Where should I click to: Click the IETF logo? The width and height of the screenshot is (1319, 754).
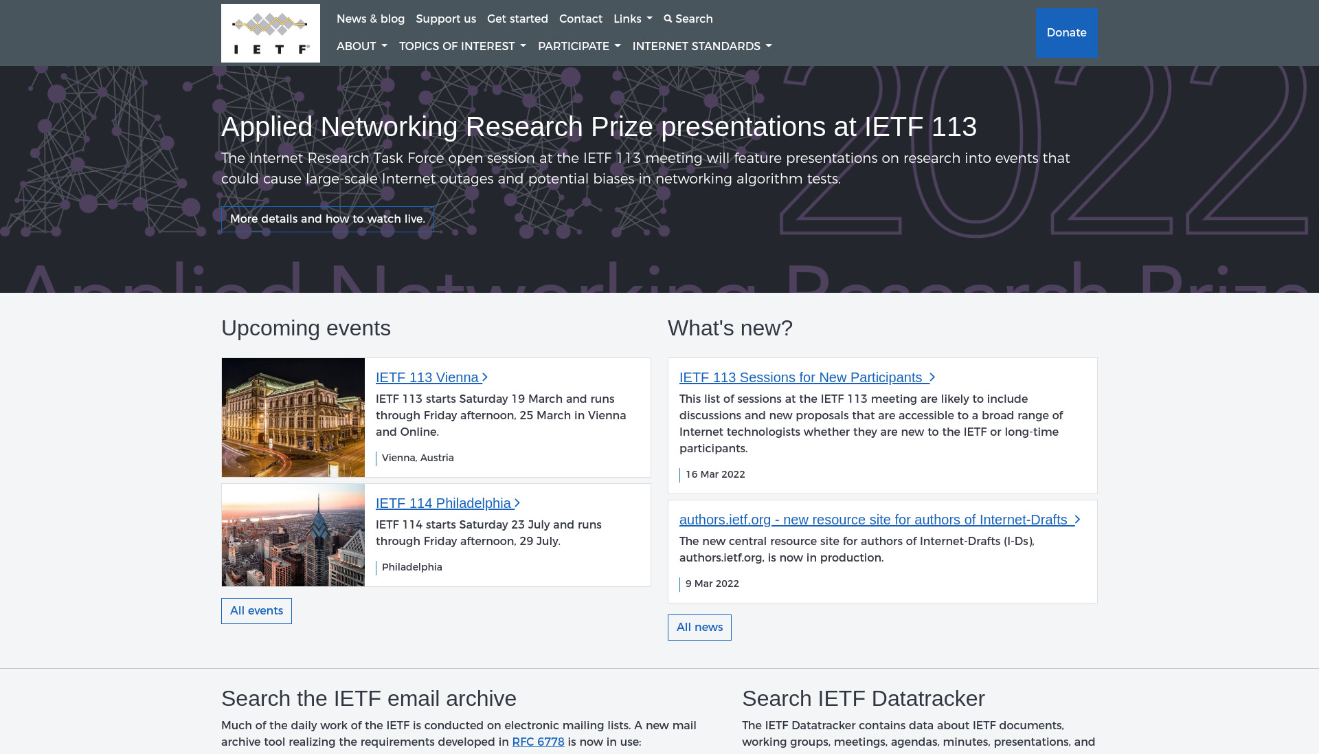[x=271, y=33]
